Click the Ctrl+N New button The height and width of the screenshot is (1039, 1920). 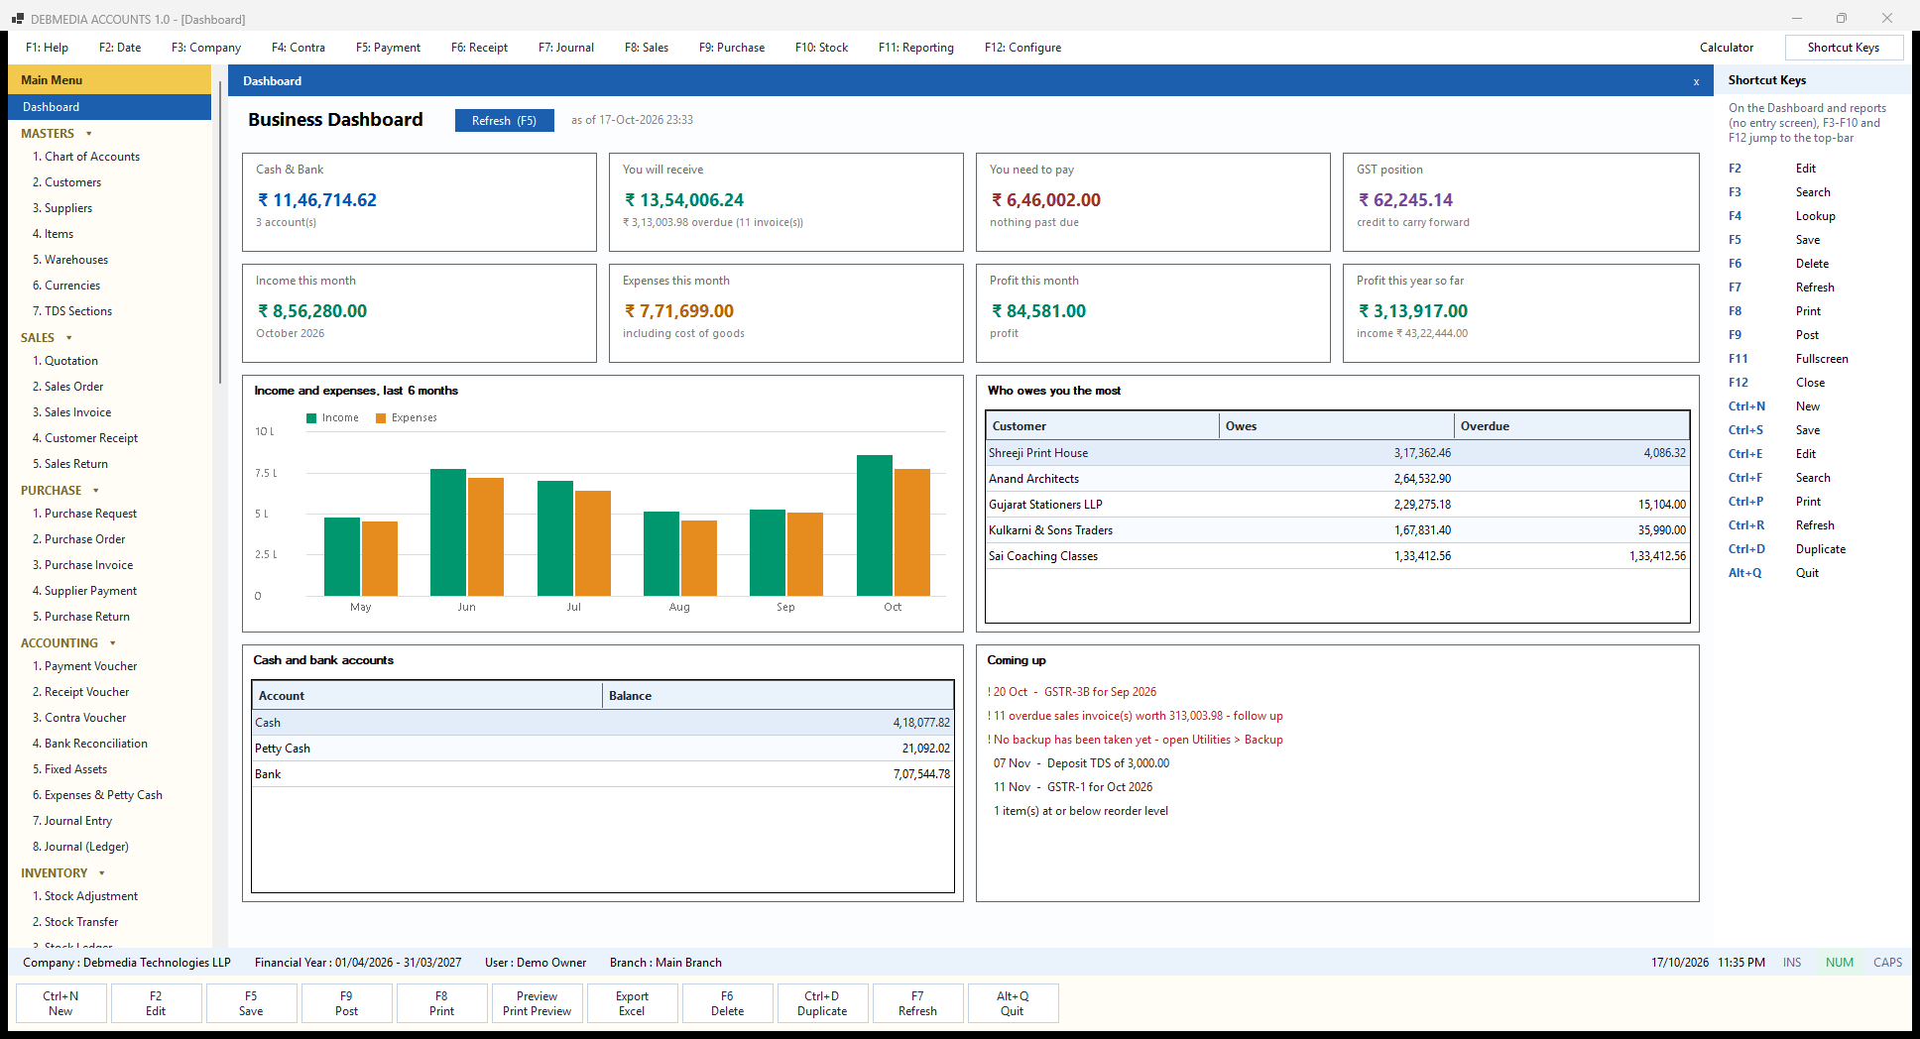(60, 1003)
